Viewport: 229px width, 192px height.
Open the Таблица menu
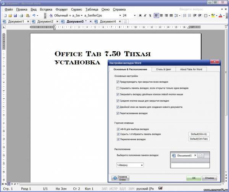click(x=92, y=10)
